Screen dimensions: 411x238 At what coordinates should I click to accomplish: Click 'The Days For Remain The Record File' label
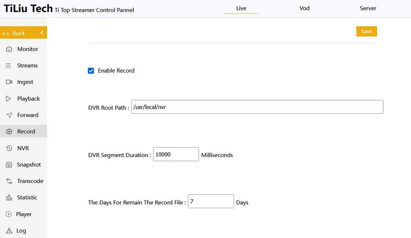137,202
